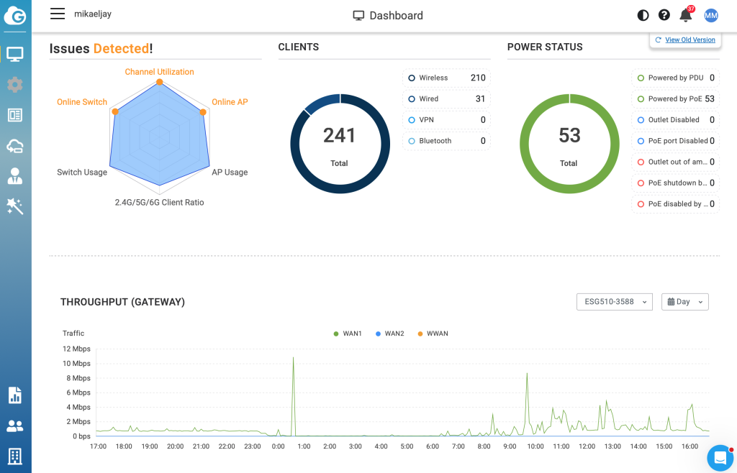Screen dimensions: 737x473
Task: Open the Day time range dropdown
Action: pyautogui.click(x=685, y=302)
